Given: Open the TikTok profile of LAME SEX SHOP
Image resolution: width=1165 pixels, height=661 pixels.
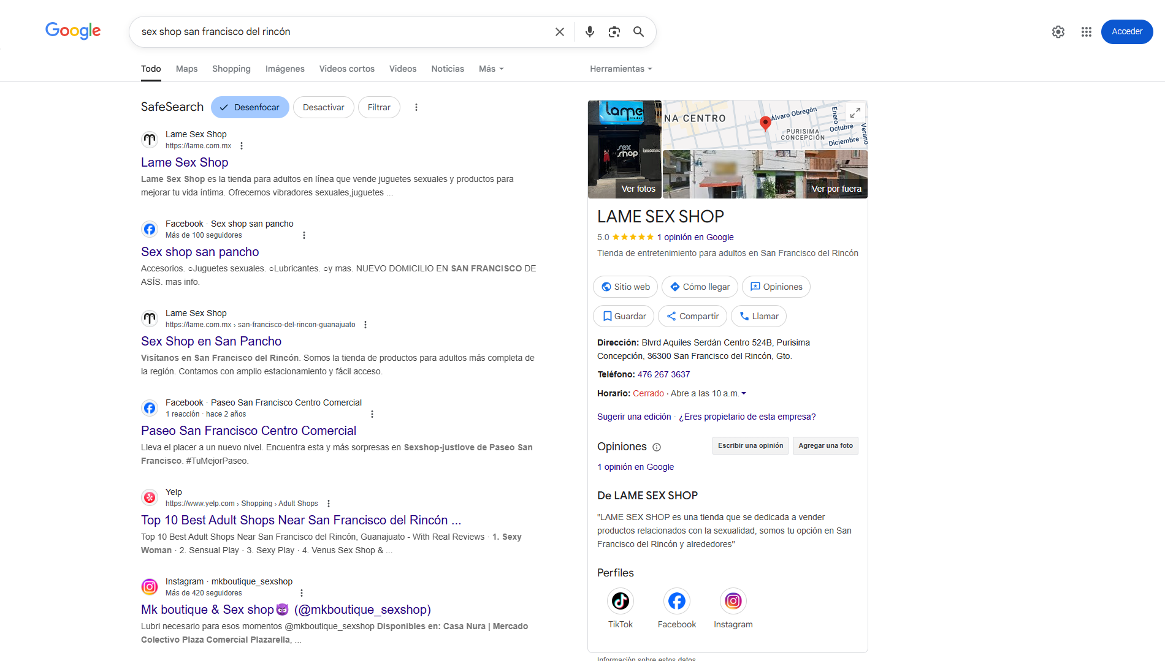Looking at the screenshot, I should (x=620, y=601).
